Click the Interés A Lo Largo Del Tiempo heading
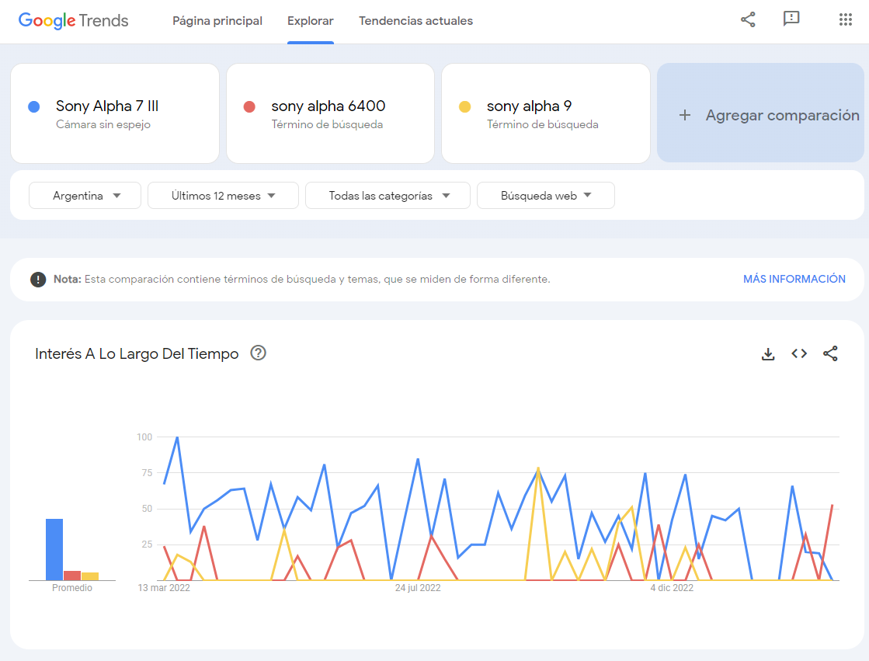 click(137, 353)
